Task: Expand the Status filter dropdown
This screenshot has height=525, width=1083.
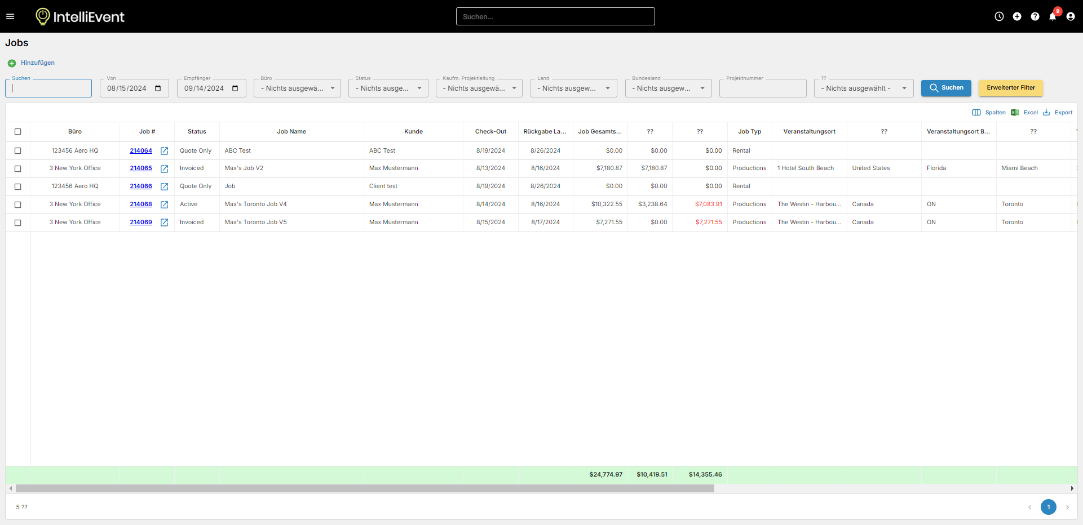Action: click(x=388, y=88)
